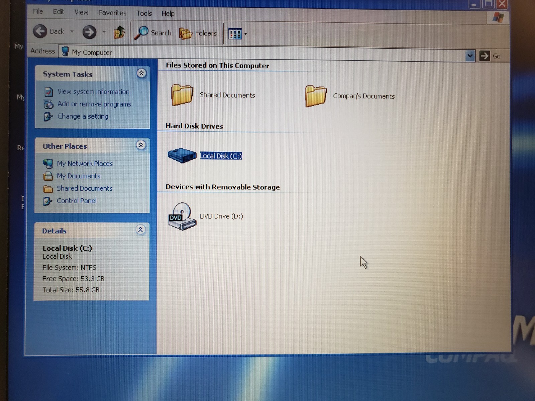Image resolution: width=535 pixels, height=401 pixels.
Task: Toggle the Folders pane button
Action: (198, 33)
